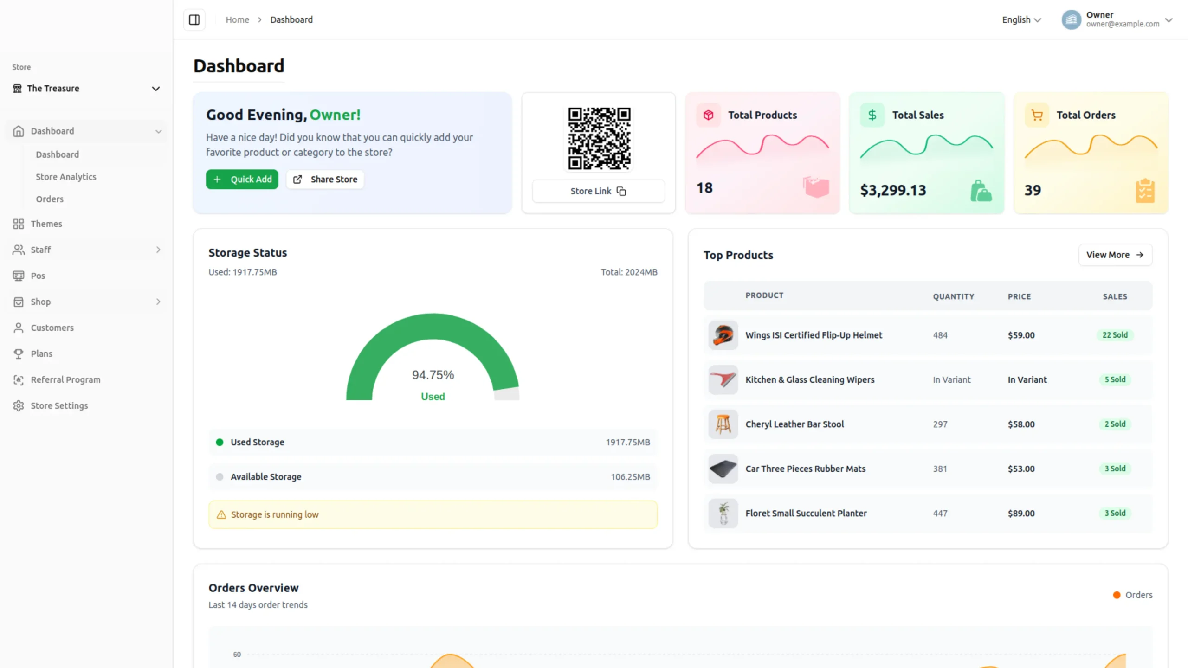Select the Pos section in sidebar
This screenshot has height=668, width=1188.
click(38, 276)
